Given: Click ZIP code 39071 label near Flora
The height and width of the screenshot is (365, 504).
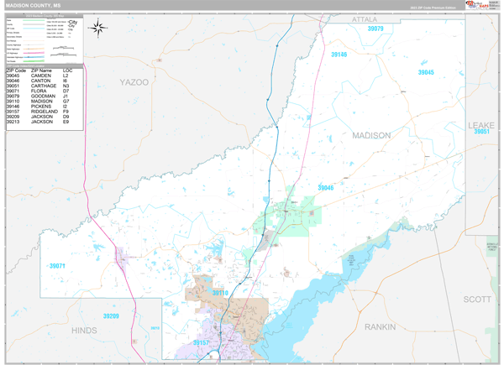Looking at the screenshot, I should coord(57,266).
